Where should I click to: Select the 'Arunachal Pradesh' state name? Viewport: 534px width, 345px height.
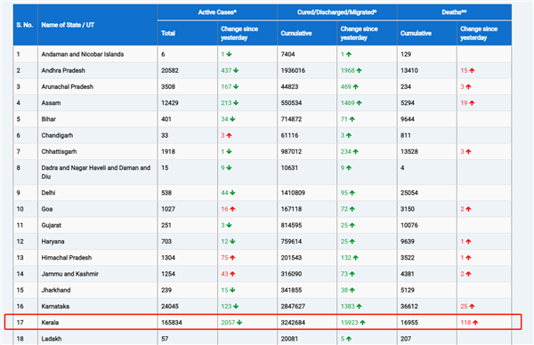click(68, 87)
